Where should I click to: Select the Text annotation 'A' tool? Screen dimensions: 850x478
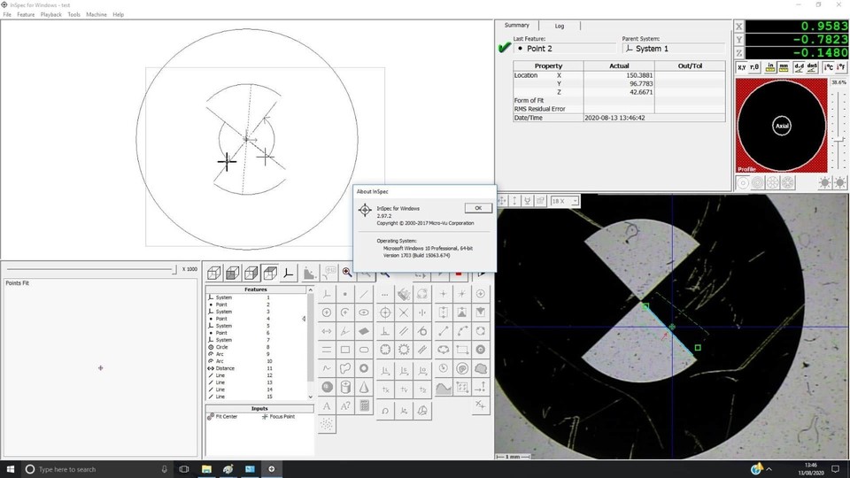click(x=327, y=405)
